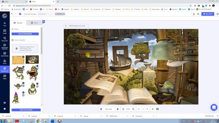
Task: Preview the creation with eye icon
Action: point(198,14)
